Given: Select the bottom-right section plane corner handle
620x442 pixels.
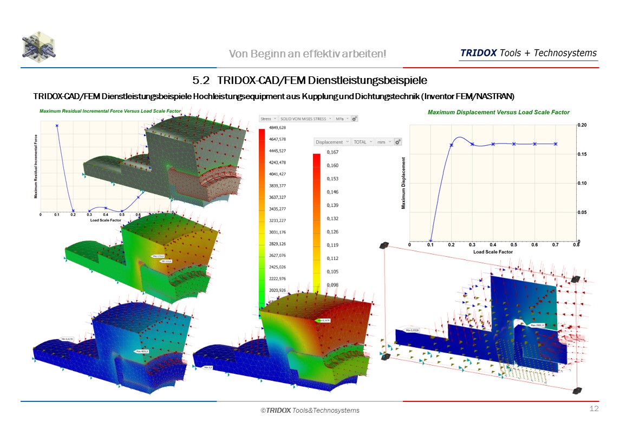Looking at the screenshot, I should coord(577,390).
